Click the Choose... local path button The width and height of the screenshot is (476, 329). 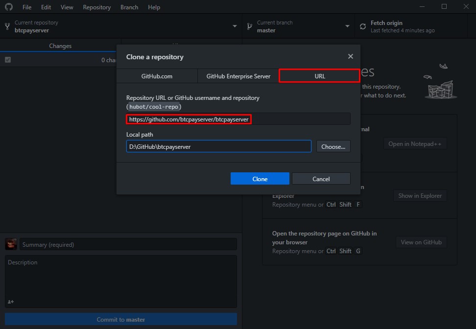point(333,146)
